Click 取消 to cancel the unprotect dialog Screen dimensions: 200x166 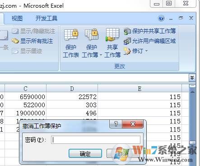[x=123, y=153]
